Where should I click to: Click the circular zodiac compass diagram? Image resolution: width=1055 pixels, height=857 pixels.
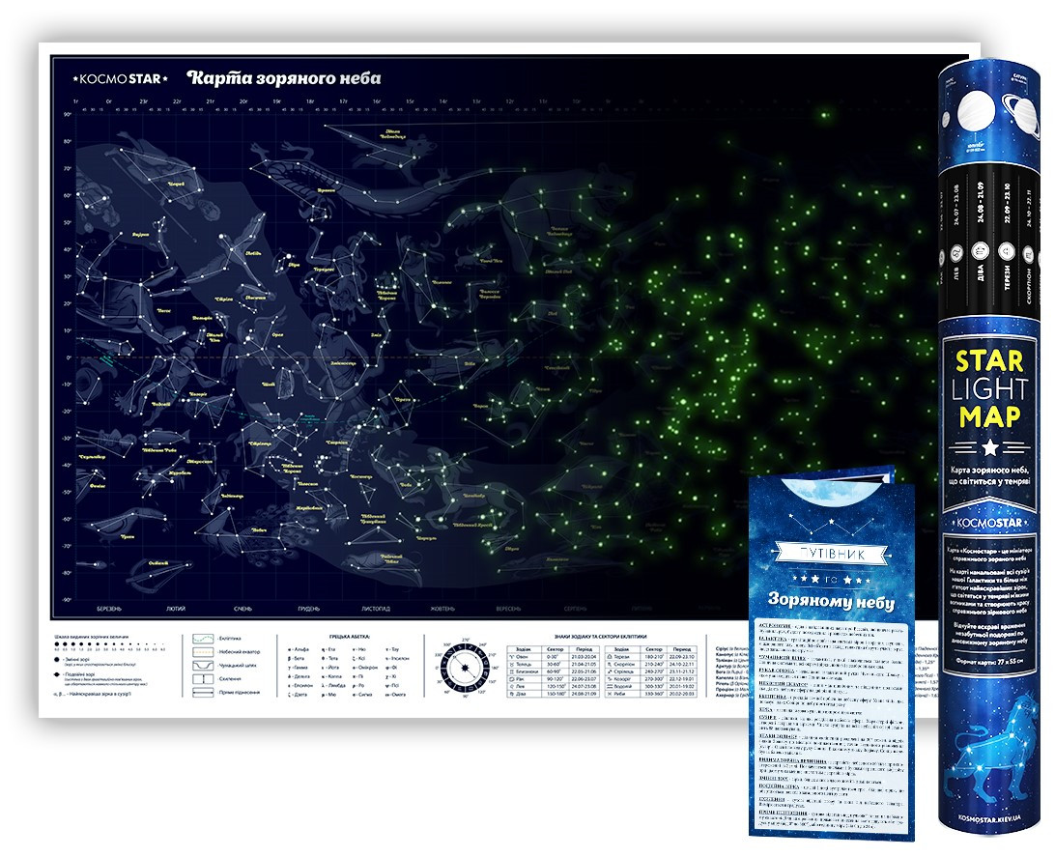(x=464, y=668)
